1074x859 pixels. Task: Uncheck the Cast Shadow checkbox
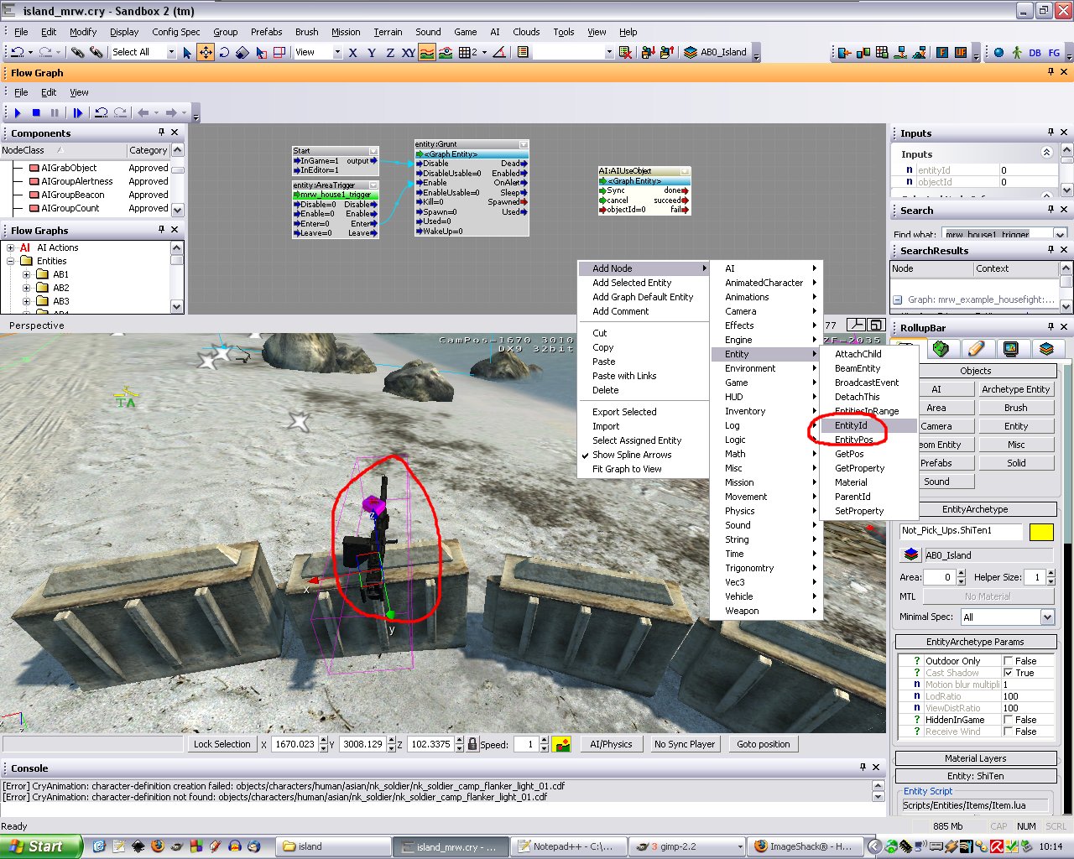tap(1009, 673)
